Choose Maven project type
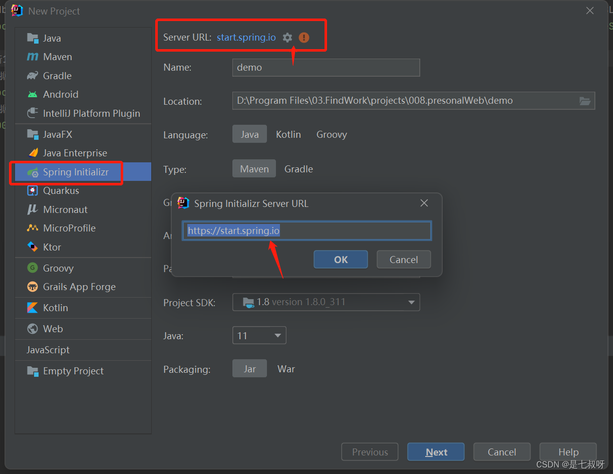Screen dimensions: 613x474 pos(254,169)
